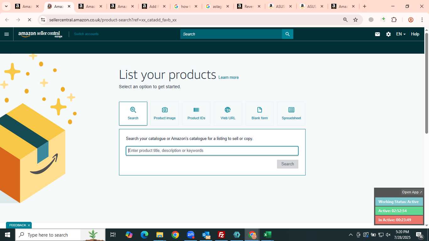The width and height of the screenshot is (429, 241).
Task: Open Excel from taskbar
Action: [268, 235]
